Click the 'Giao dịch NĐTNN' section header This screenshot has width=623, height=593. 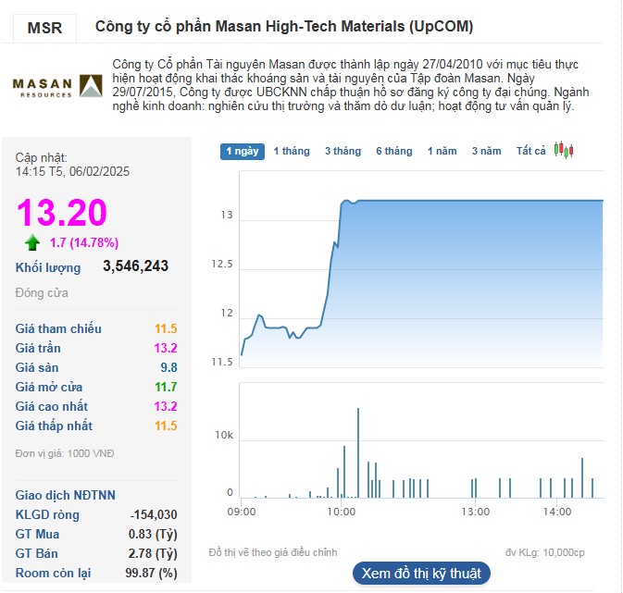(x=66, y=495)
